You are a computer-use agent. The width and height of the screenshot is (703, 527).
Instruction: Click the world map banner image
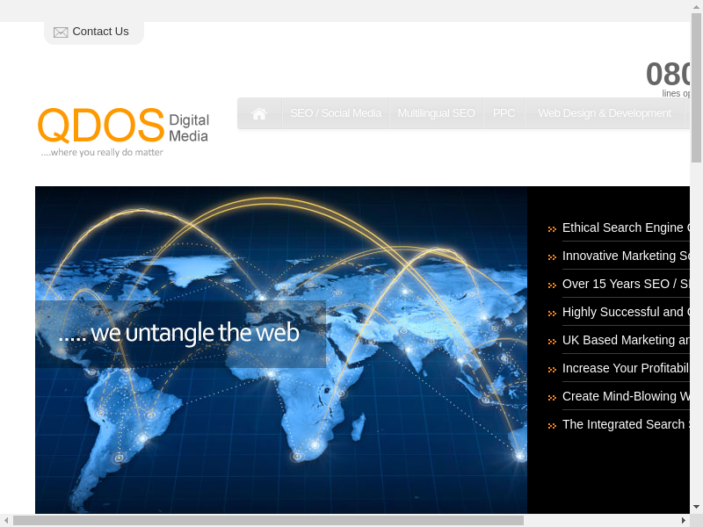[x=281, y=422]
